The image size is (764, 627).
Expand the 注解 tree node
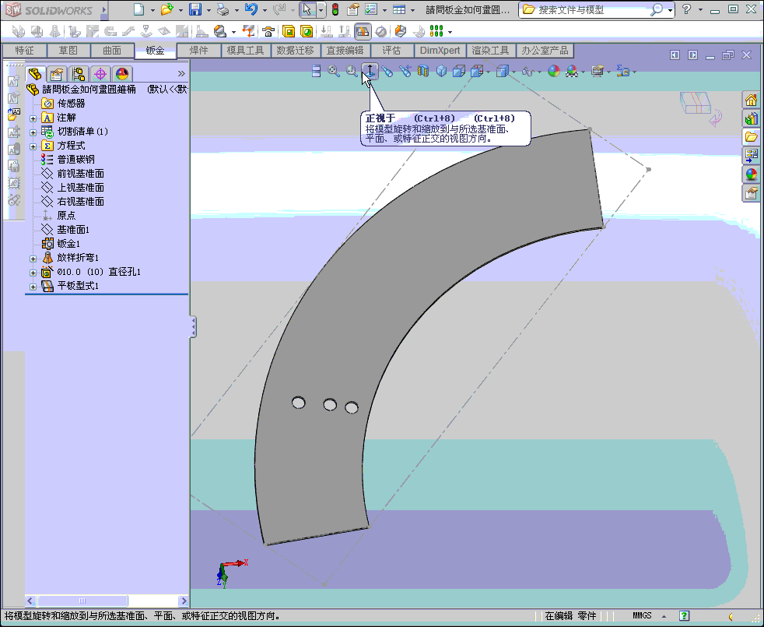click(x=33, y=118)
